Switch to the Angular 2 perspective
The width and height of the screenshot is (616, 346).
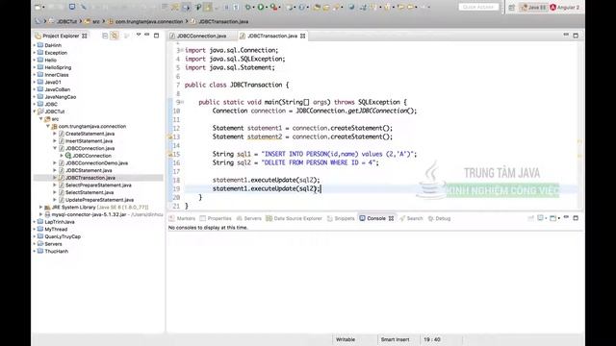tap(565, 8)
